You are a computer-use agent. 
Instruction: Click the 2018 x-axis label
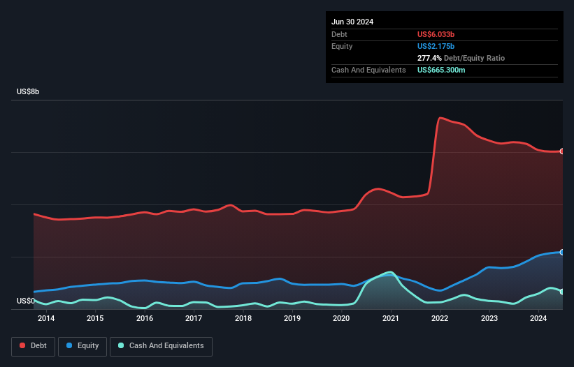tap(243, 318)
